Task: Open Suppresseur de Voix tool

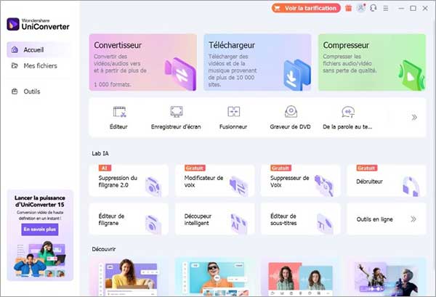Action: point(301,181)
